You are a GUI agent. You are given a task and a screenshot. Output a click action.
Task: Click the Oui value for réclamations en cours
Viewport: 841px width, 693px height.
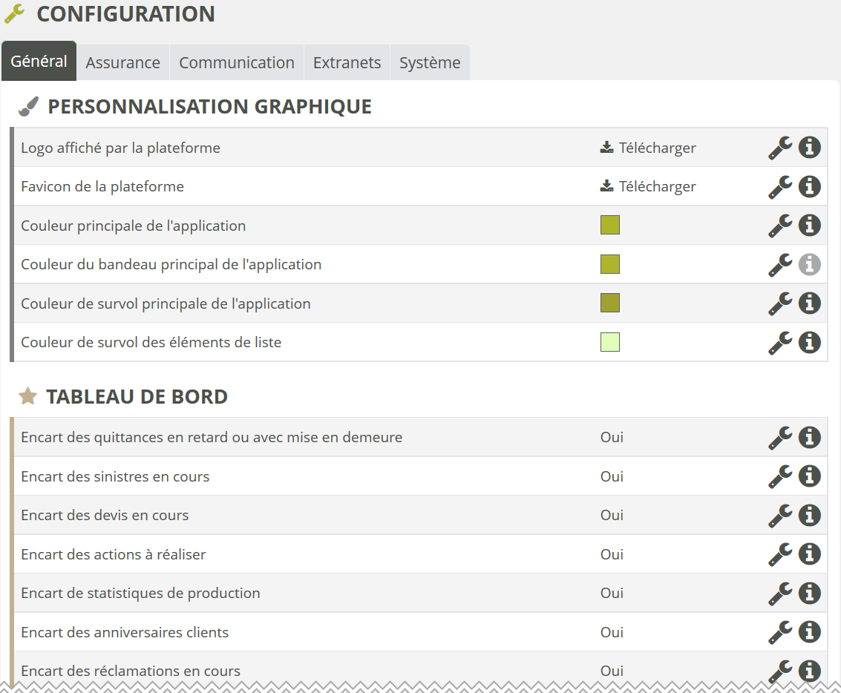[x=612, y=671]
